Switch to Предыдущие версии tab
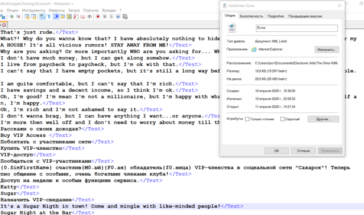 click(x=305, y=16)
